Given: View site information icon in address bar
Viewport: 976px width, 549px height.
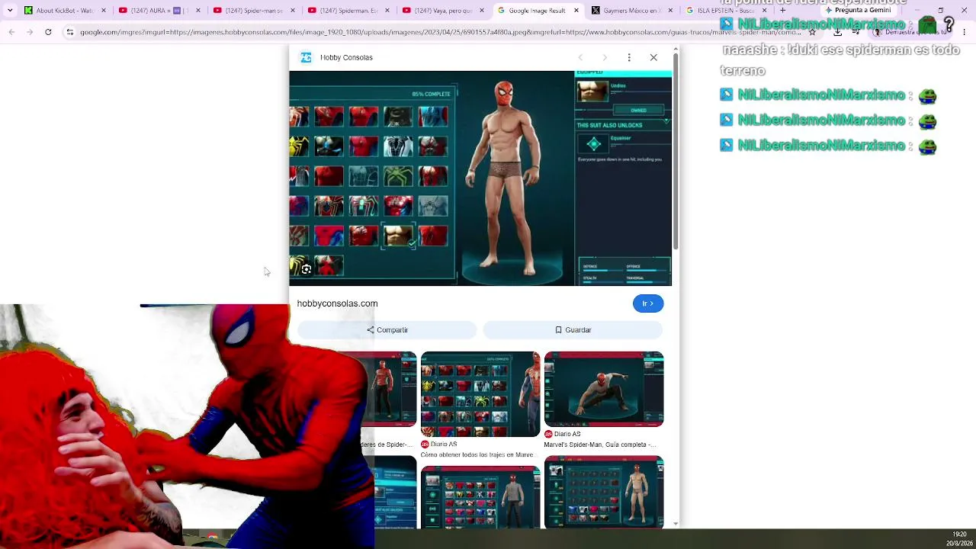Looking at the screenshot, I should tap(69, 32).
